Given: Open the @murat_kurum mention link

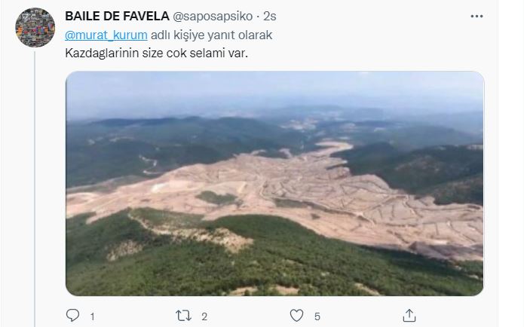Looking at the screenshot, I should [106, 35].
